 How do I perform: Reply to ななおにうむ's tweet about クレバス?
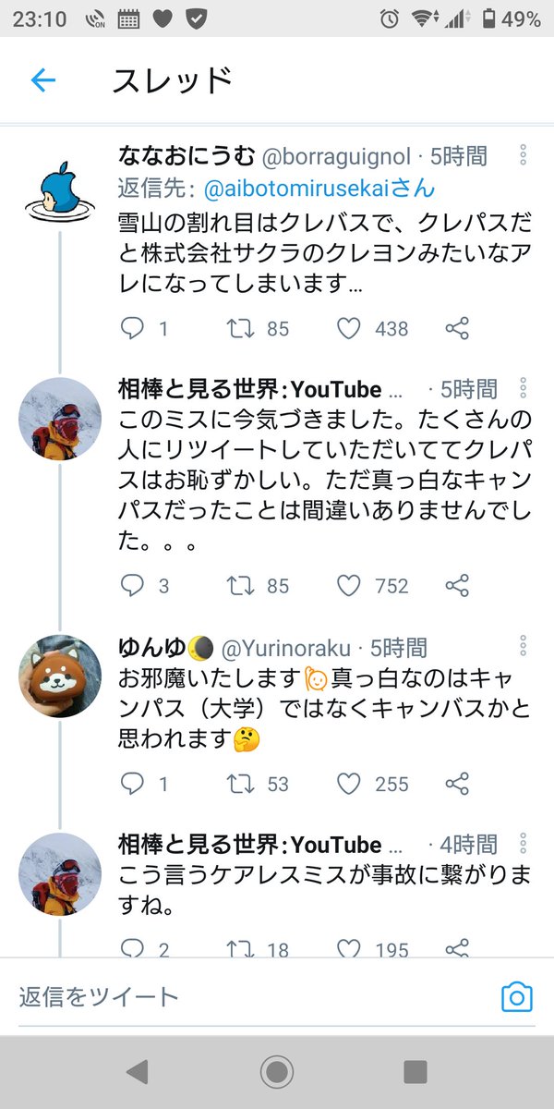click(x=132, y=327)
